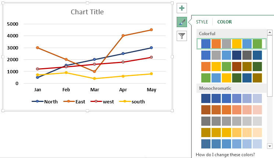274x158 pixels.
Task: Click the Apr axis label
Action: (123, 90)
